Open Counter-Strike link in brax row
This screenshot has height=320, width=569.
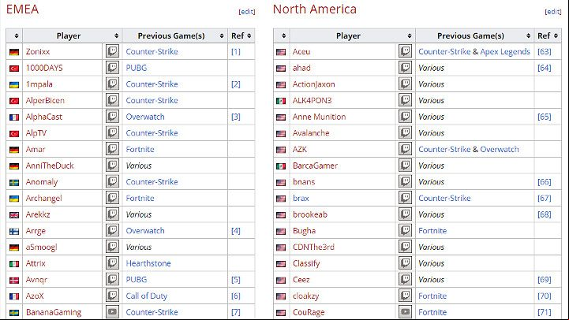[x=444, y=198]
